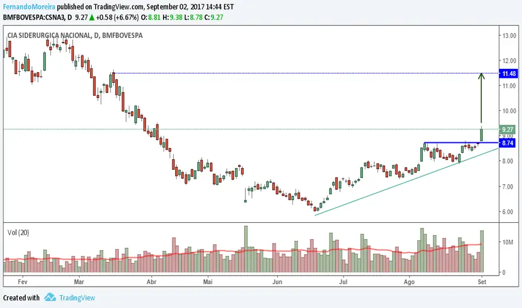
Task: Click the Vol (20) indicator label
Action: [18, 232]
